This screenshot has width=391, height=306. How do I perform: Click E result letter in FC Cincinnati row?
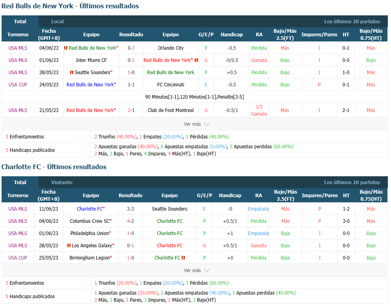point(206,84)
